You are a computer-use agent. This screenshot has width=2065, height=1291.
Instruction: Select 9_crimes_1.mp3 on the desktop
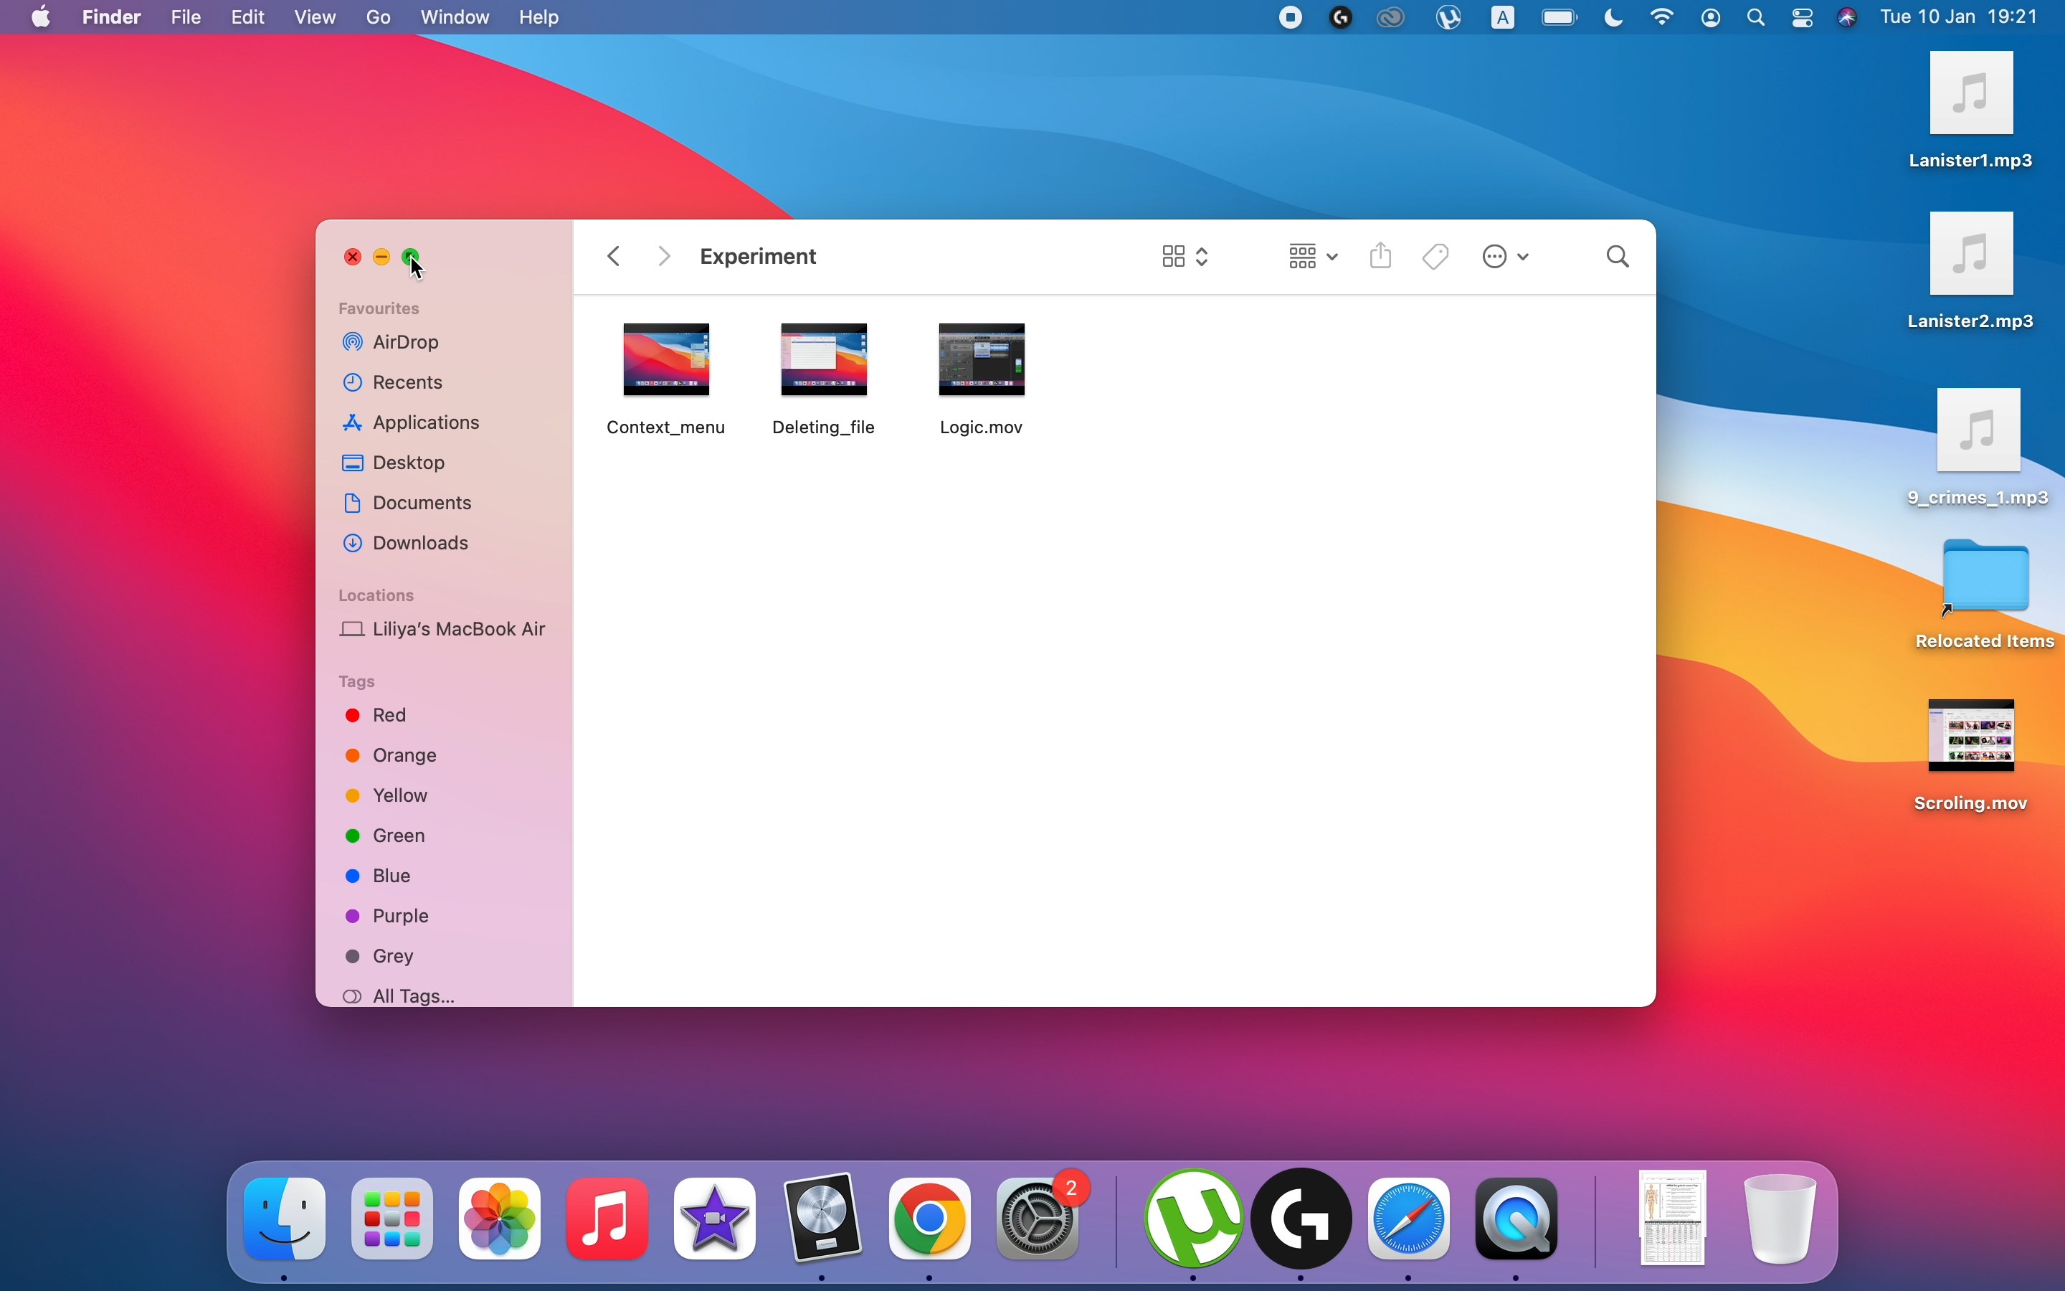coord(1979,448)
